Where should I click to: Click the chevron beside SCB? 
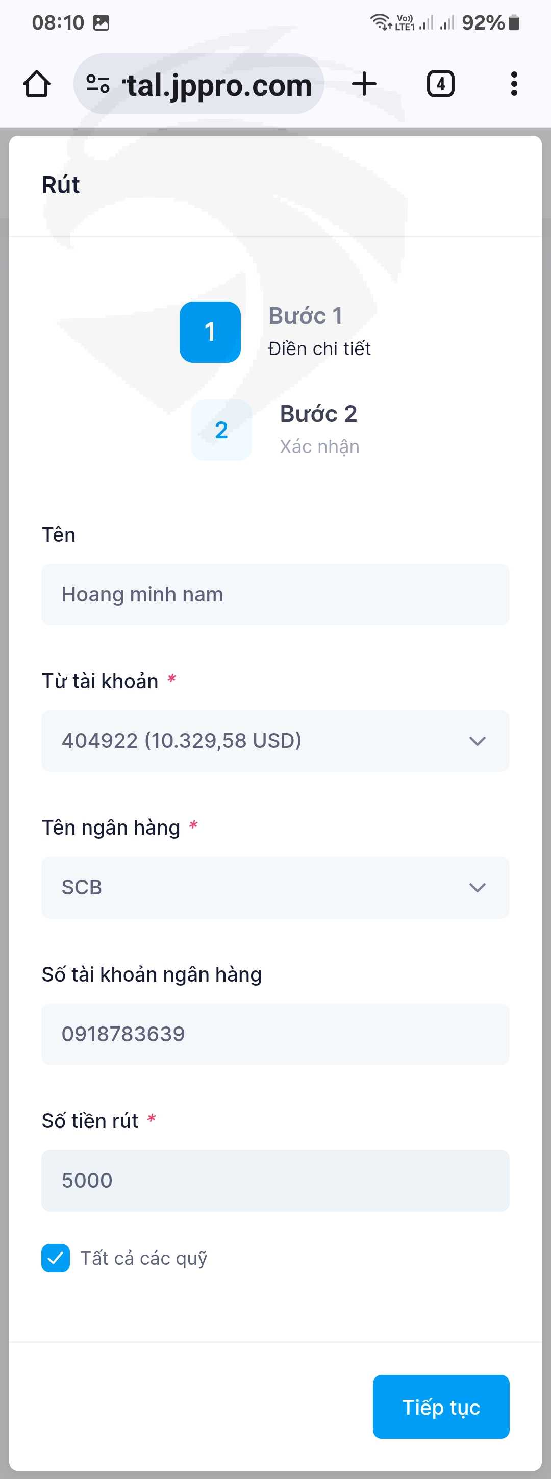pos(478,887)
